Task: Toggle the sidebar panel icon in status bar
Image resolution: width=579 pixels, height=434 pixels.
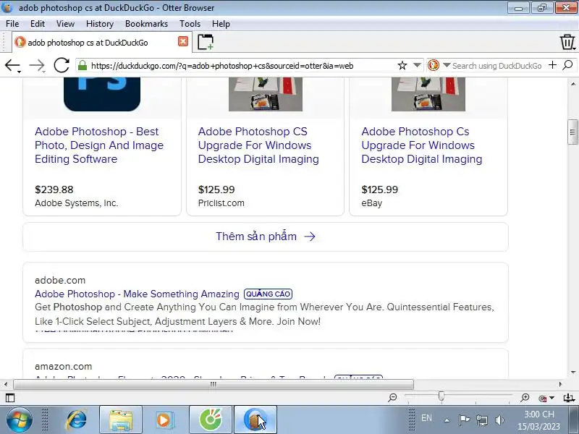Action: pyautogui.click(x=10, y=398)
